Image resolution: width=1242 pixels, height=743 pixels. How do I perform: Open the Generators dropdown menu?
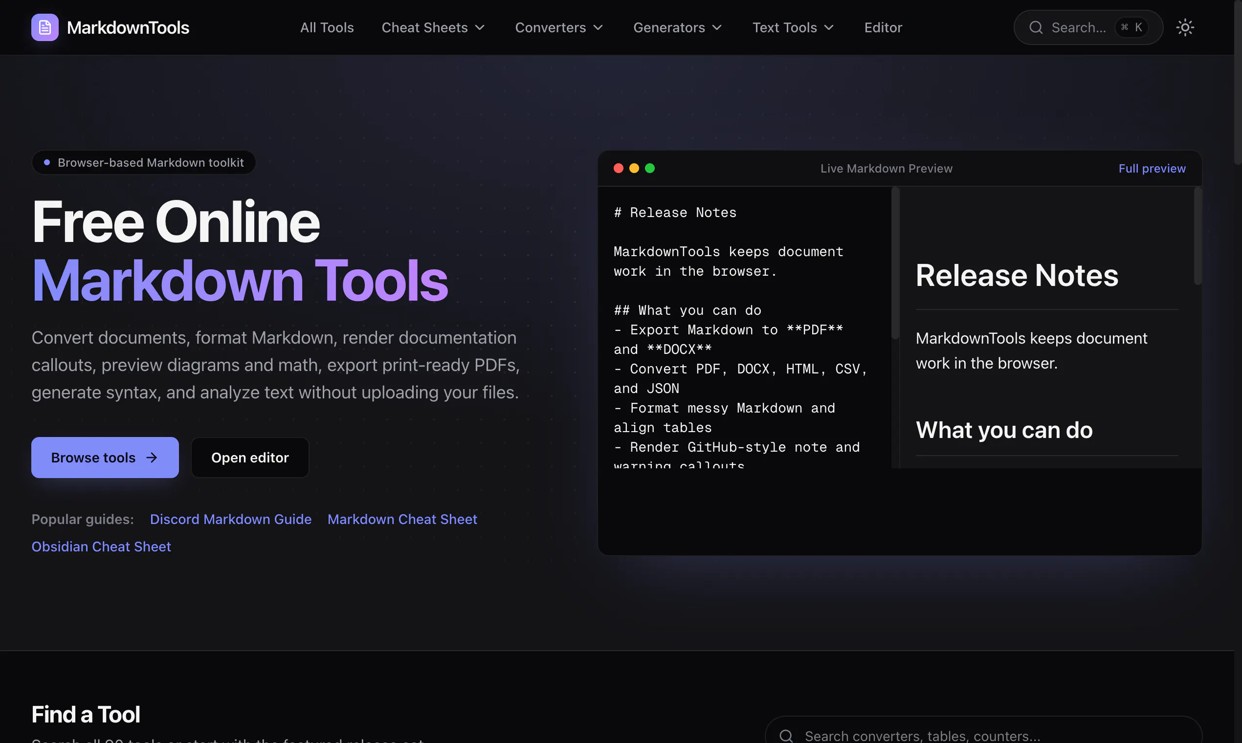pos(678,27)
